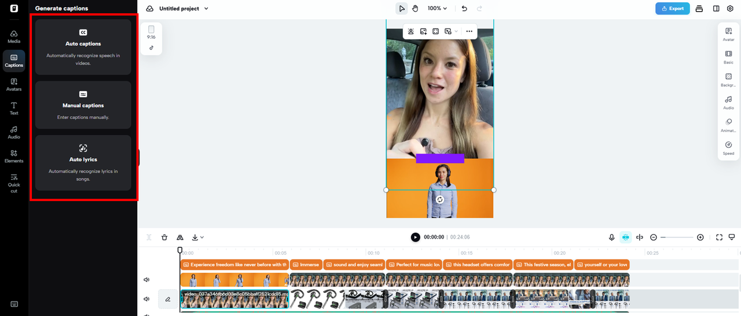Open the Speed panel on the right
This screenshot has width=741, height=316.
[728, 148]
